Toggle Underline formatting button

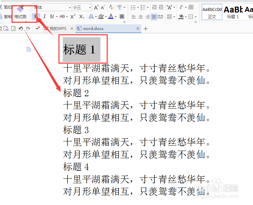[52, 16]
